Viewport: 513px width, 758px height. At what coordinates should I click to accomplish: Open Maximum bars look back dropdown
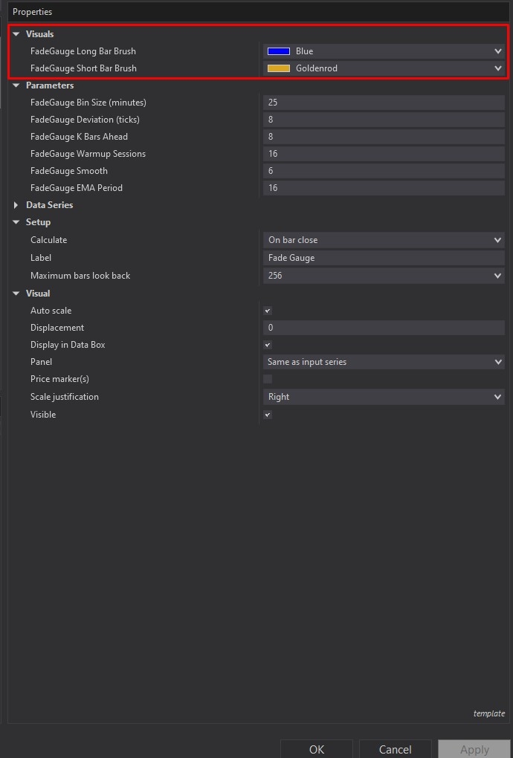click(x=497, y=276)
